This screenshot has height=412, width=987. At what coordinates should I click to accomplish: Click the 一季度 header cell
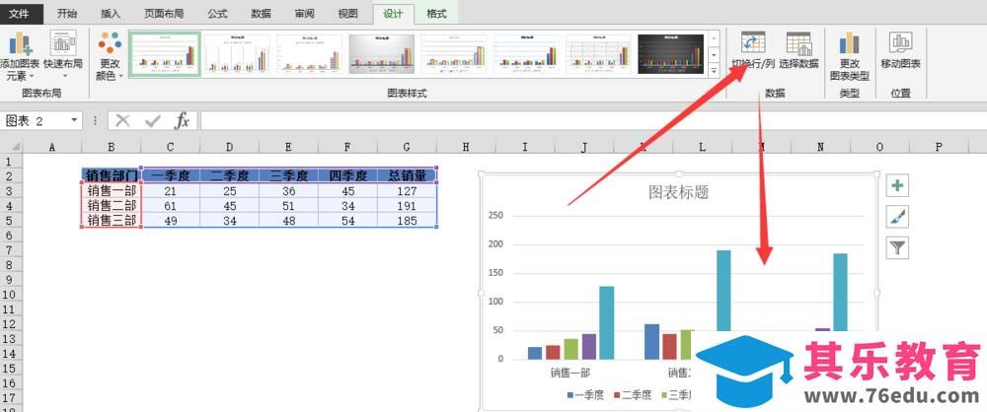pyautogui.click(x=171, y=175)
